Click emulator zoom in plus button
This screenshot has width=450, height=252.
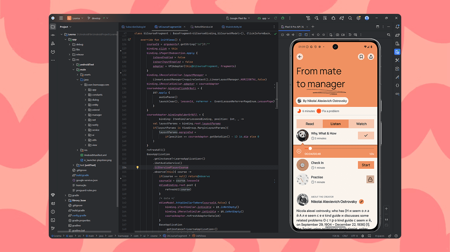[x=387, y=209]
